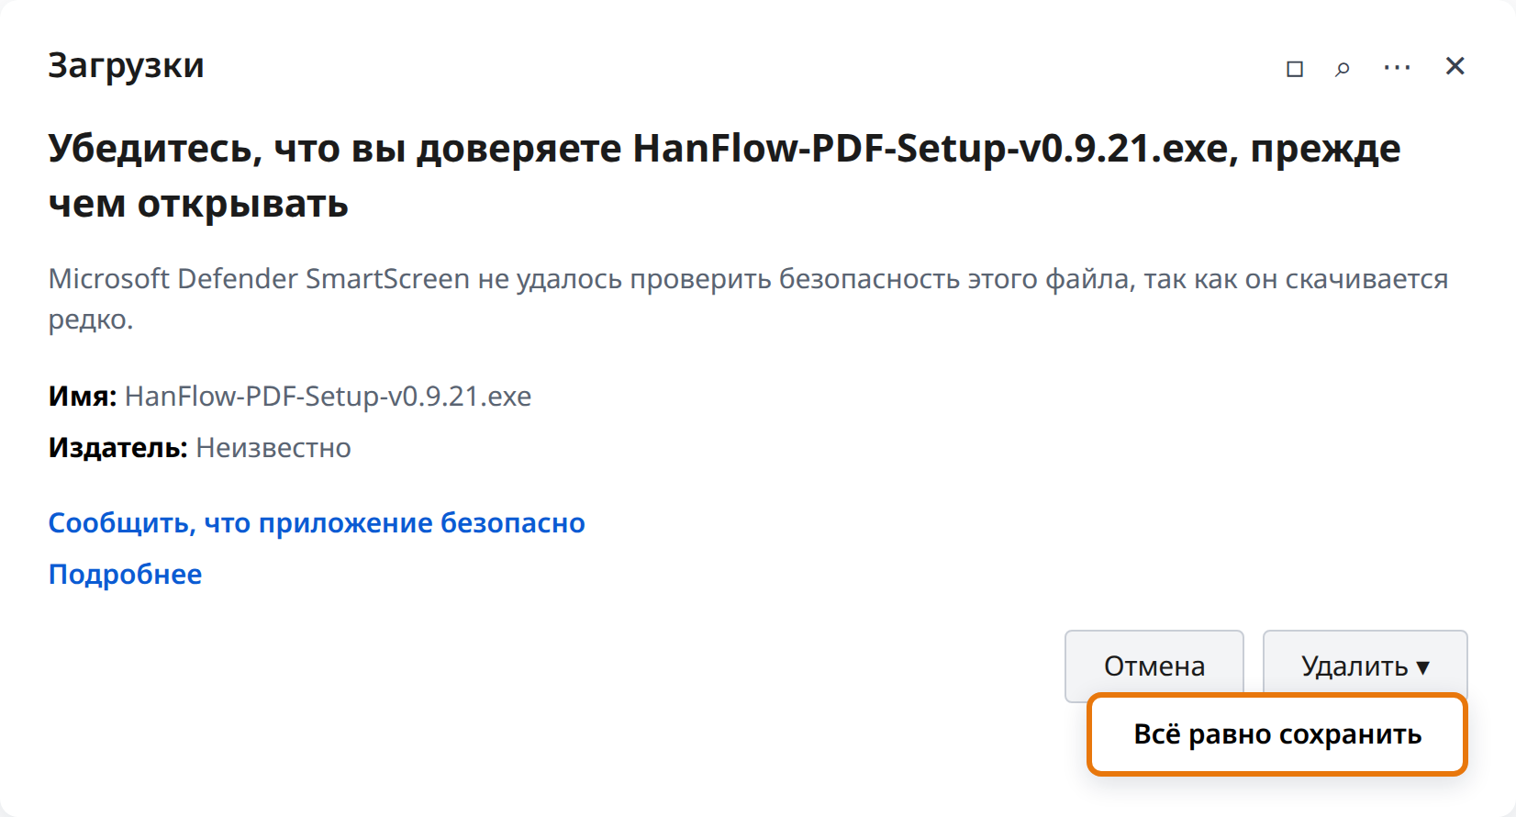This screenshot has width=1516, height=817.
Task: Open "Сообщить, что приложение безопасно" link
Action: pyautogui.click(x=317, y=523)
